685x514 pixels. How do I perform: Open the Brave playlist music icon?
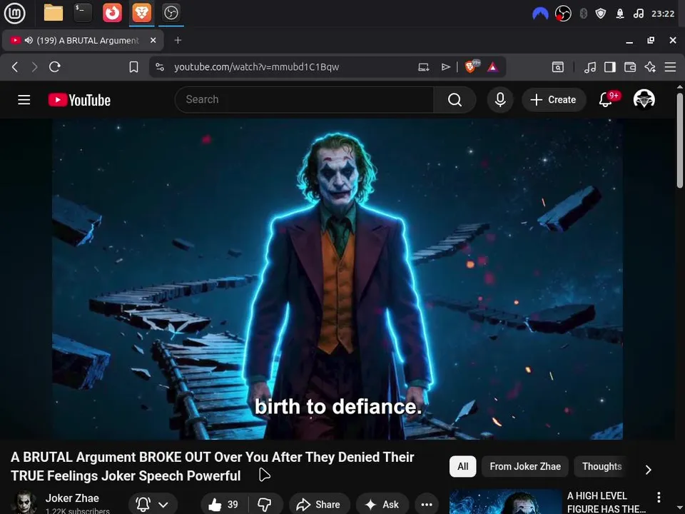(590, 67)
